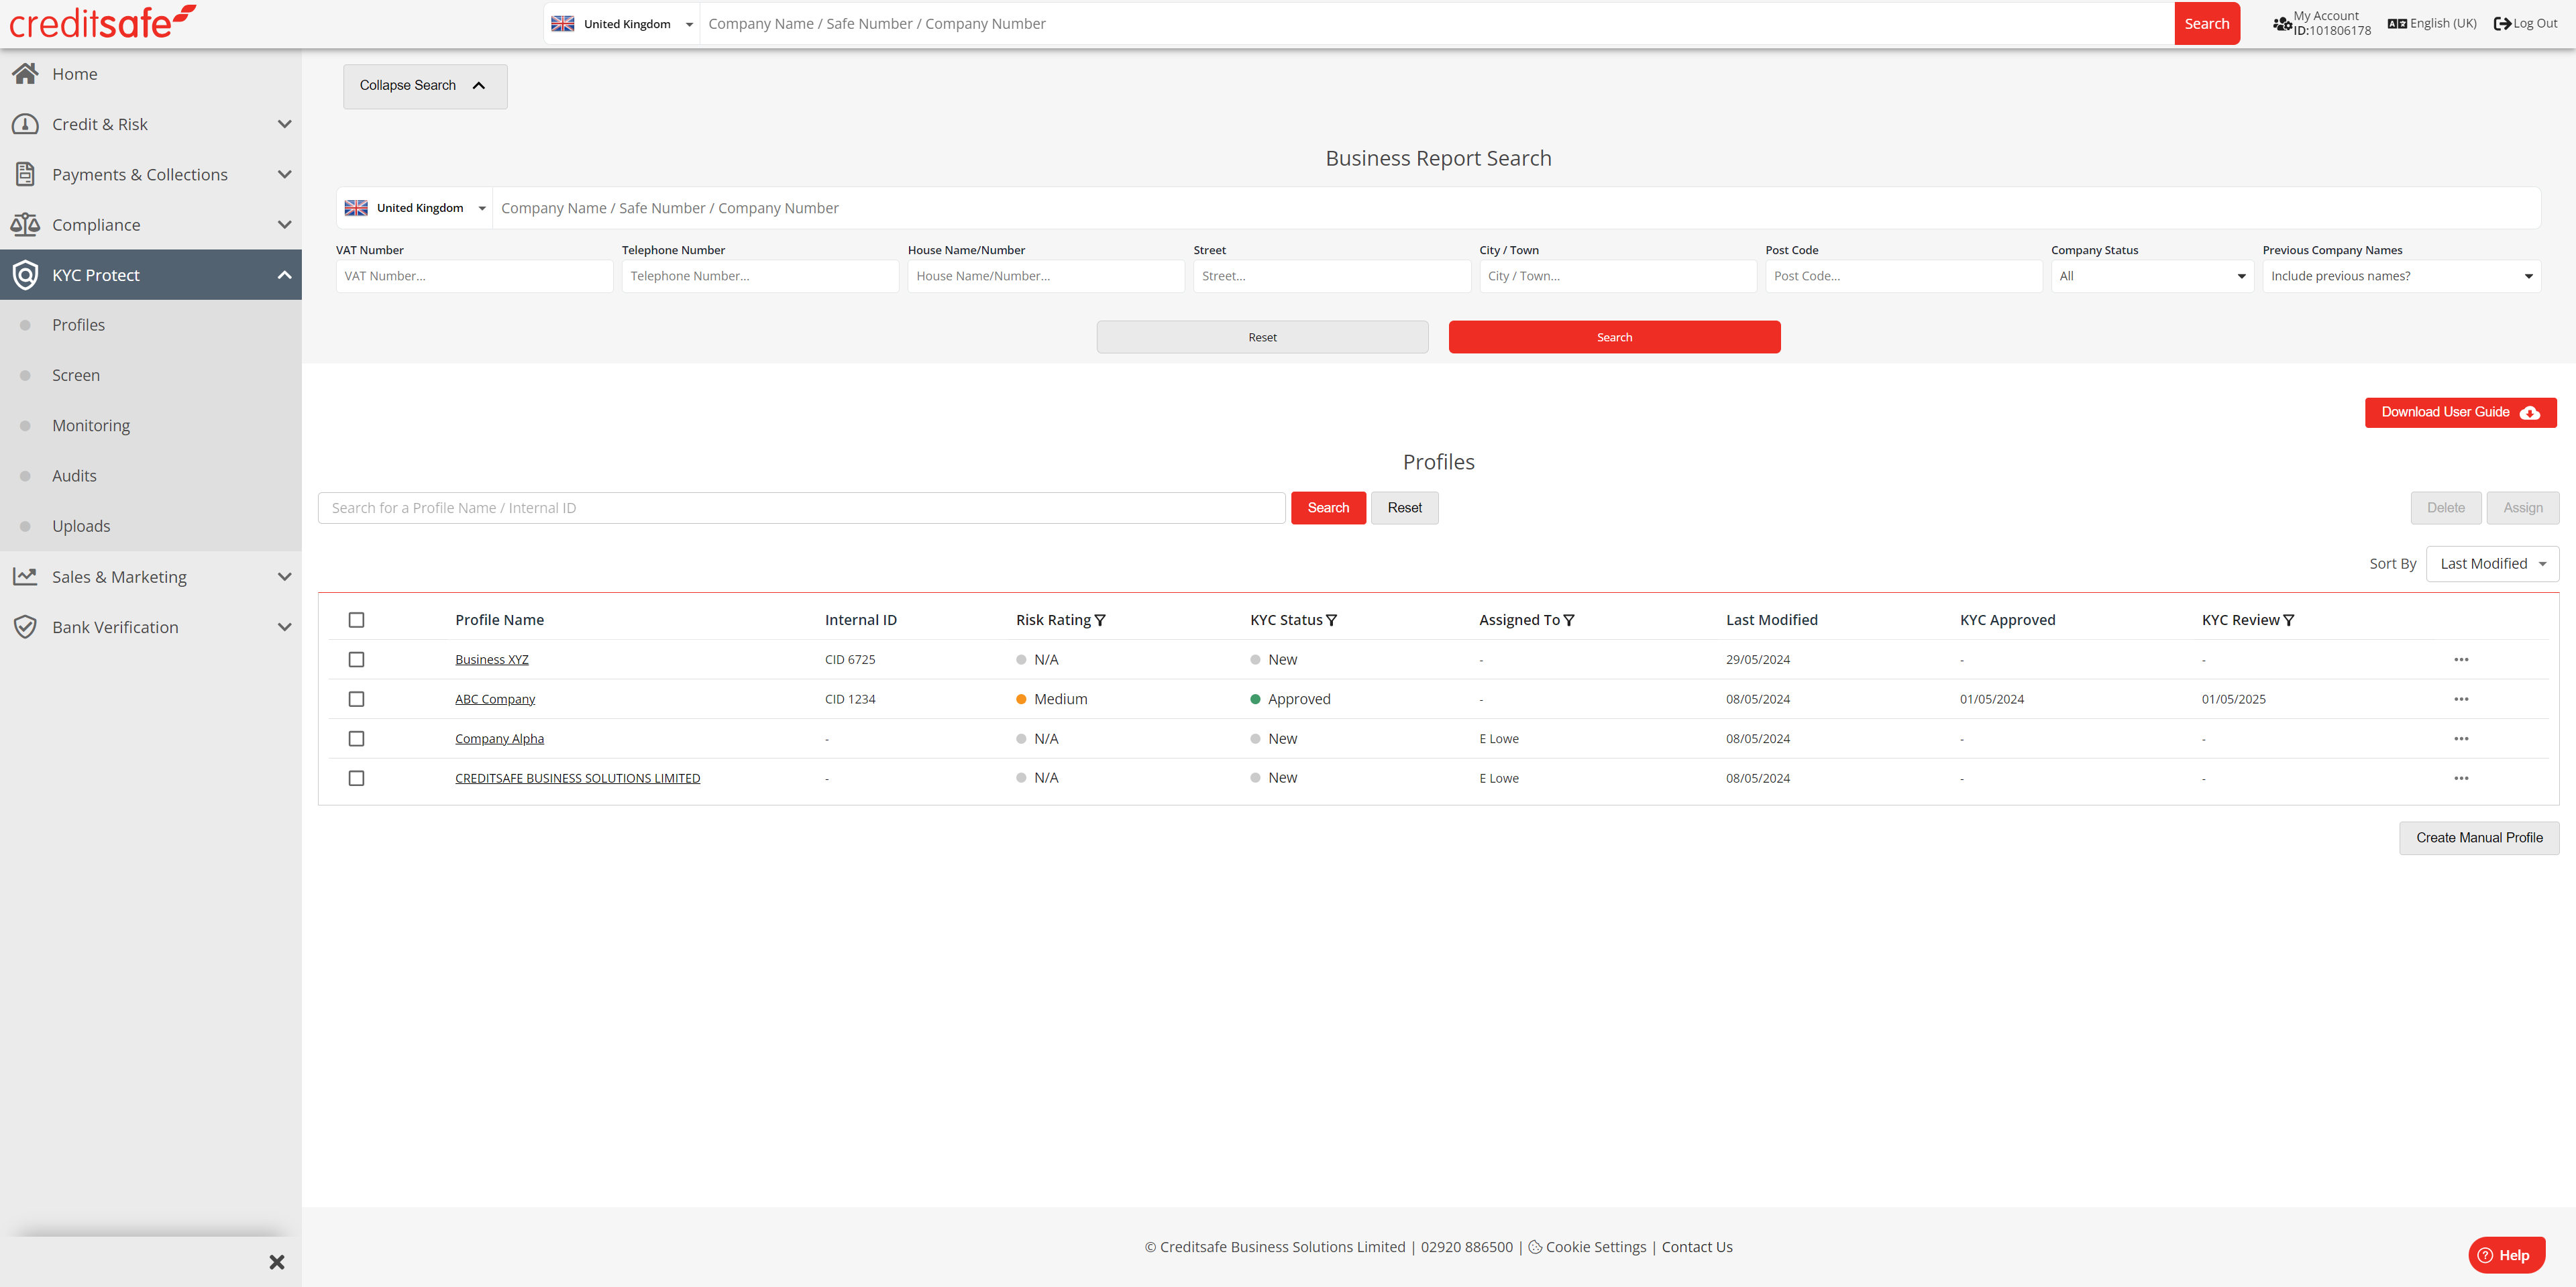This screenshot has width=2576, height=1287.
Task: Expand the Credit & Risk menu chevron
Action: click(284, 124)
